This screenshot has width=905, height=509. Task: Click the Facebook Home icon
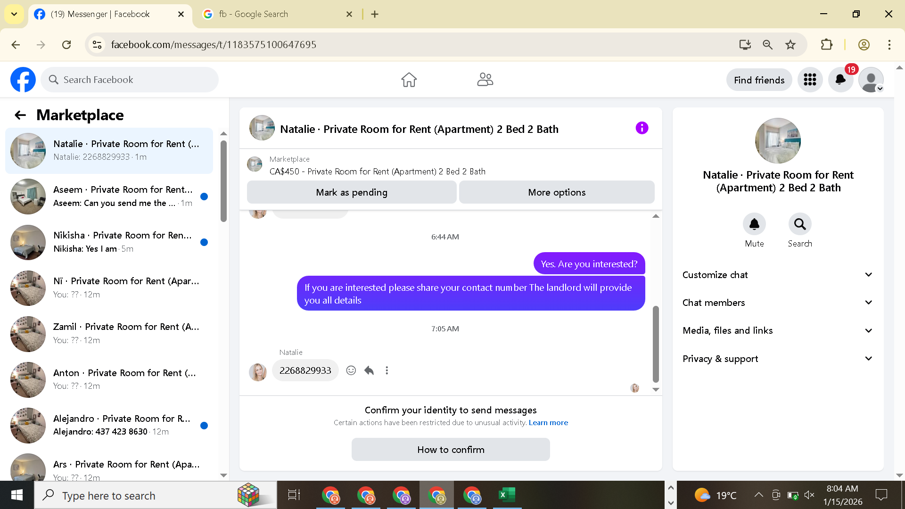click(x=409, y=80)
